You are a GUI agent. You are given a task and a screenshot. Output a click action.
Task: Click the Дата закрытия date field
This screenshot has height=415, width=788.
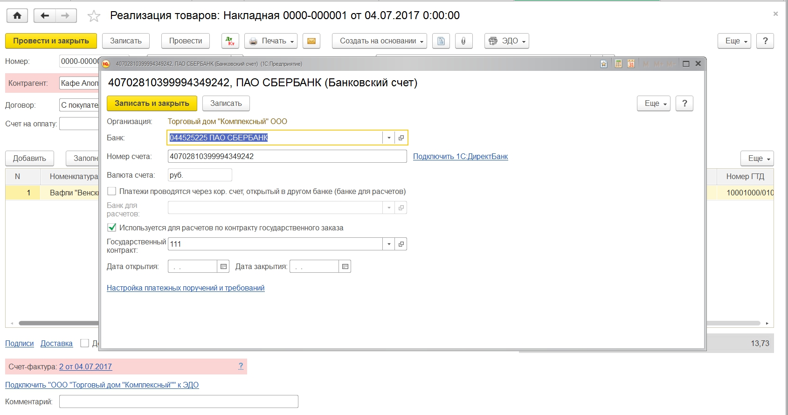314,266
